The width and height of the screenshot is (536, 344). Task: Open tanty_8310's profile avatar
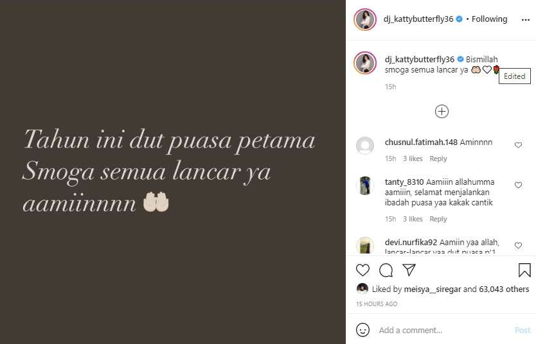365,185
